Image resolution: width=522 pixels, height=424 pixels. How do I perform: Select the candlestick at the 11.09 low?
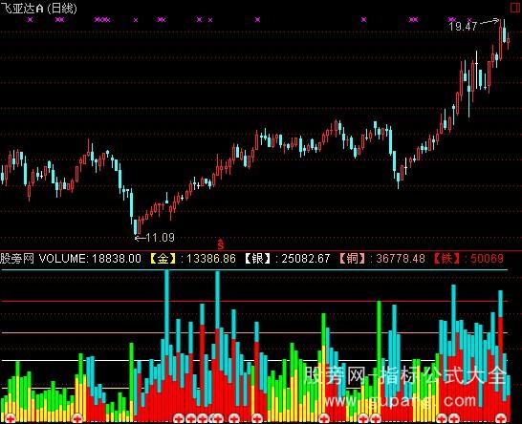click(x=136, y=226)
